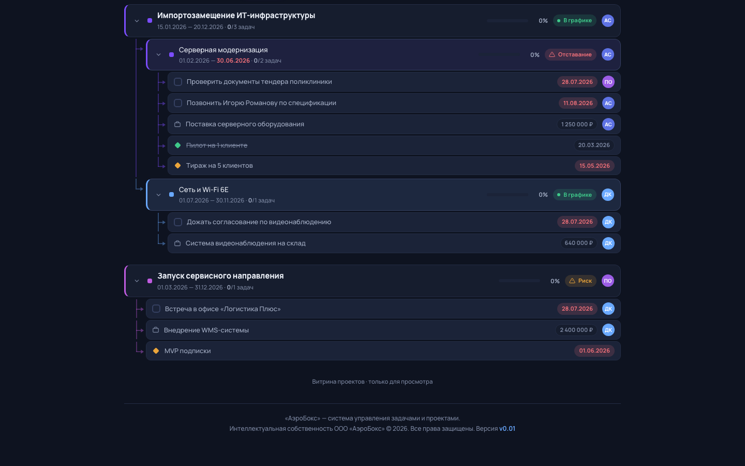The width and height of the screenshot is (745, 466).
Task: Open version link v0.01 in footer
Action: tap(507, 429)
